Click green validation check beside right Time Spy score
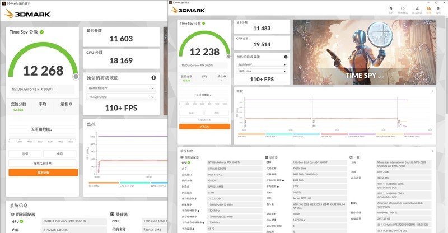 [x=203, y=24]
